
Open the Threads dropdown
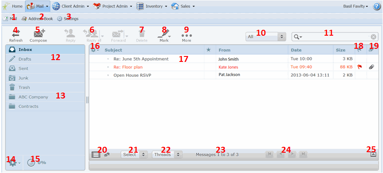[167, 154]
